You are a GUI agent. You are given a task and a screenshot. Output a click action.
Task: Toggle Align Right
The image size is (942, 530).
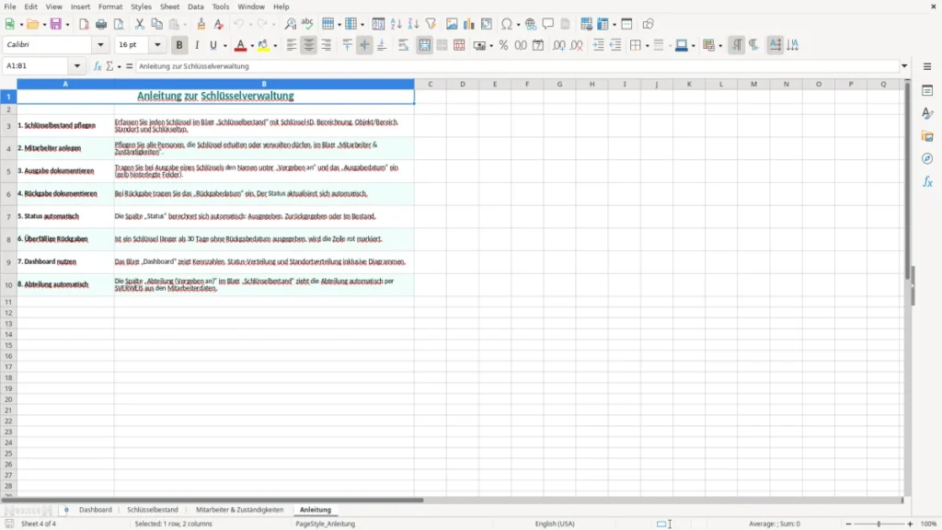(327, 45)
